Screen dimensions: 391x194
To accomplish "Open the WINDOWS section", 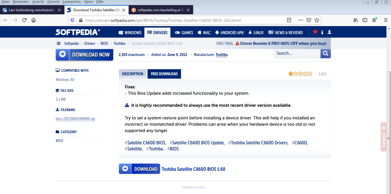I will 130,33.
